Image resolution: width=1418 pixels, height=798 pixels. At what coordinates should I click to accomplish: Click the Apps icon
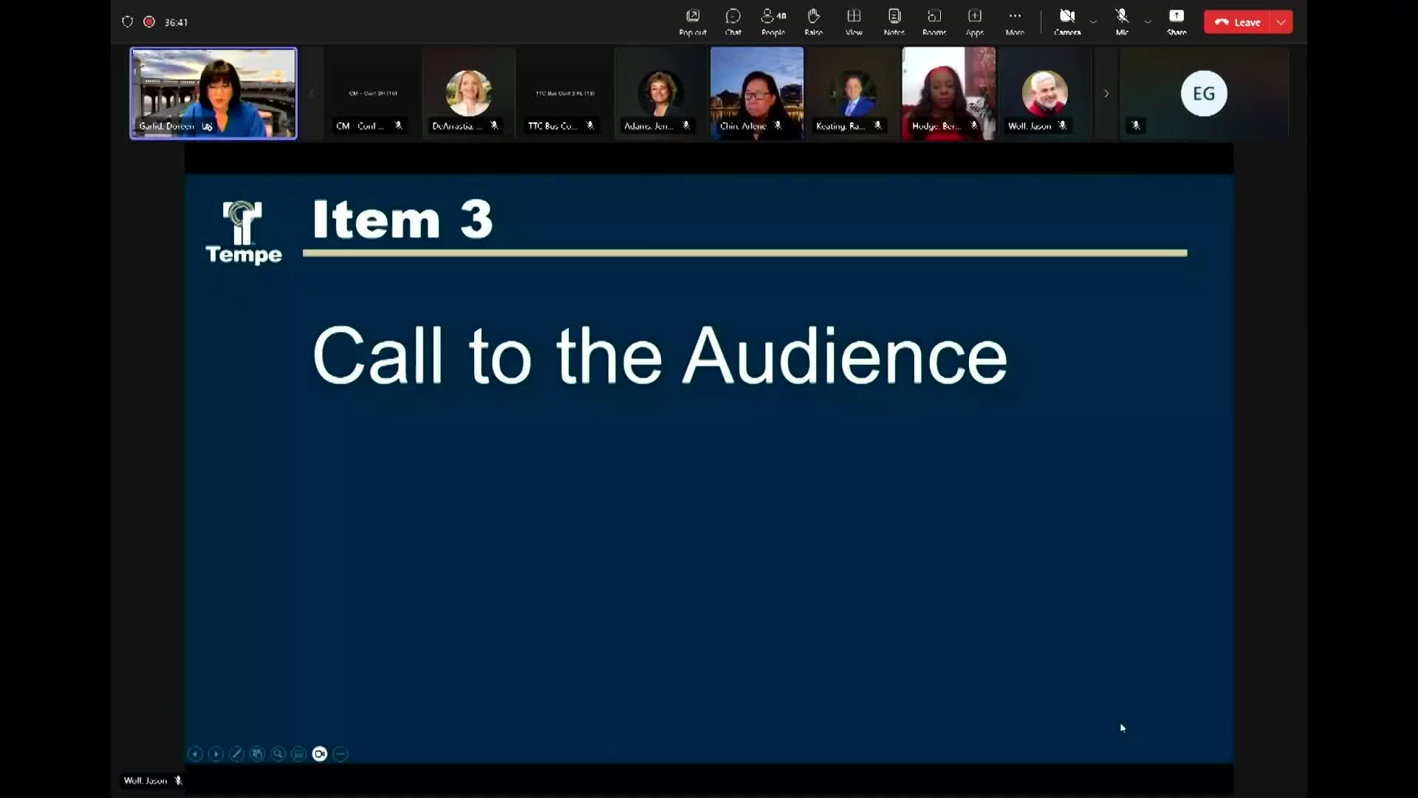click(x=974, y=21)
